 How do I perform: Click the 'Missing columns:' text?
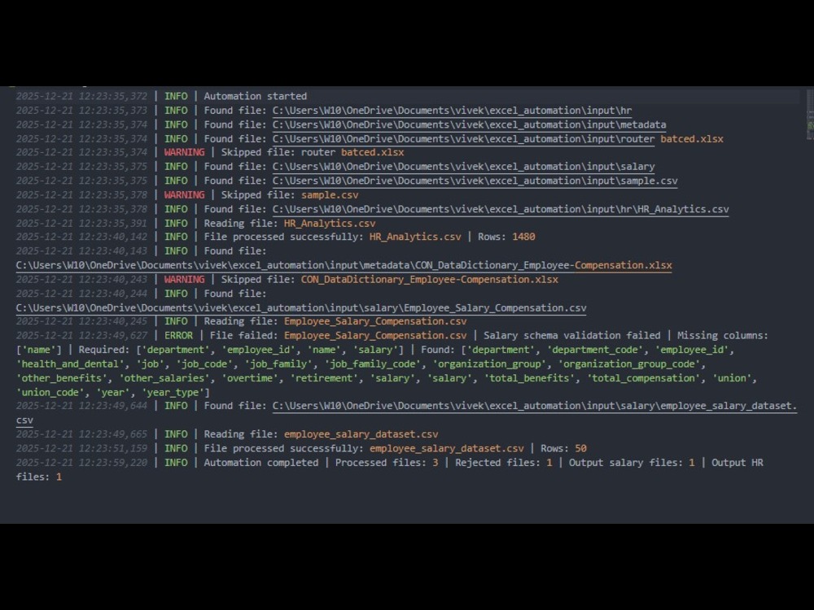pyautogui.click(x=723, y=336)
